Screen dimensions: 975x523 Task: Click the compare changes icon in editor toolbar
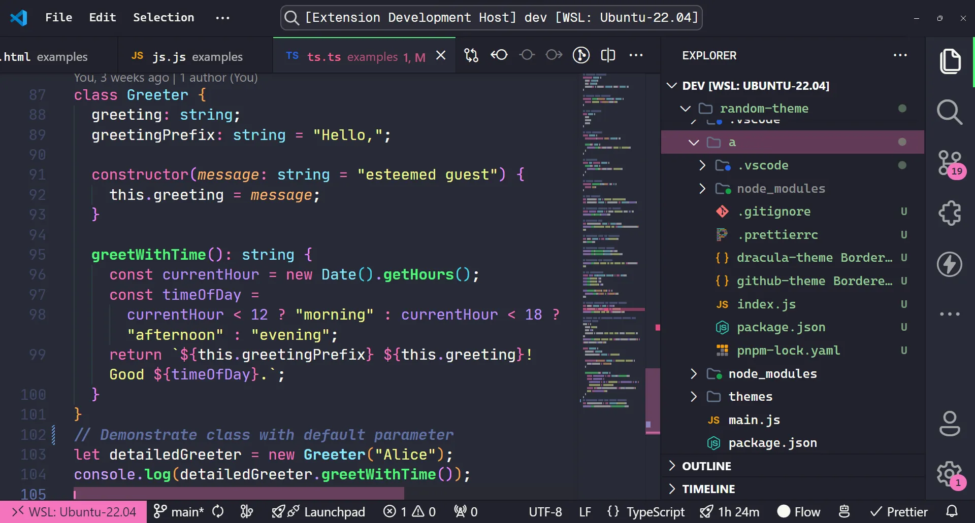tap(471, 55)
